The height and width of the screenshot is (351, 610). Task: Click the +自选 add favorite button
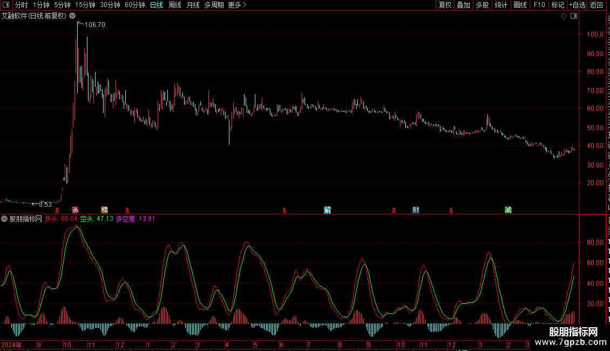pos(577,5)
